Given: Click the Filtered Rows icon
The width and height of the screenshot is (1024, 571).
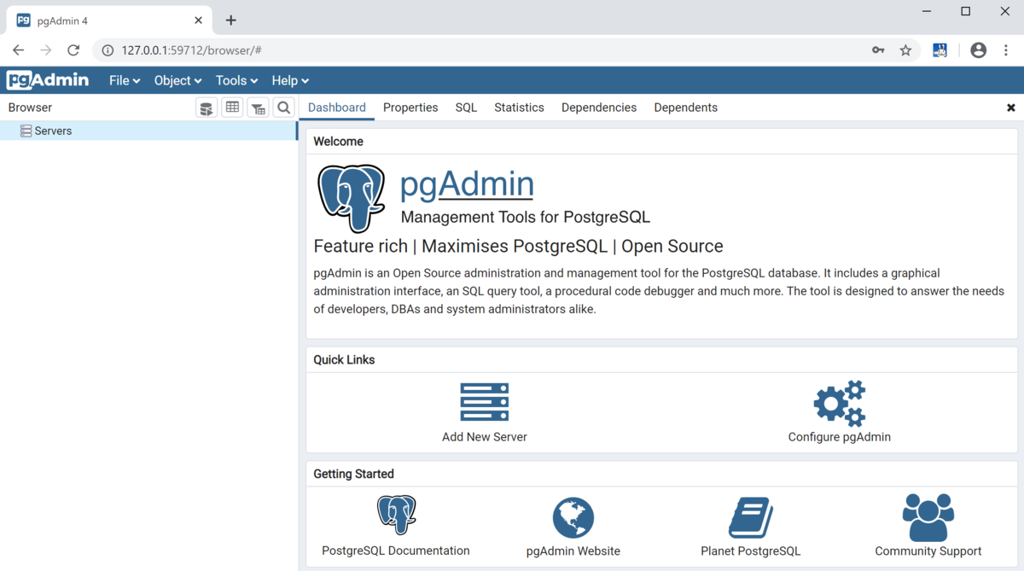Looking at the screenshot, I should tap(258, 108).
